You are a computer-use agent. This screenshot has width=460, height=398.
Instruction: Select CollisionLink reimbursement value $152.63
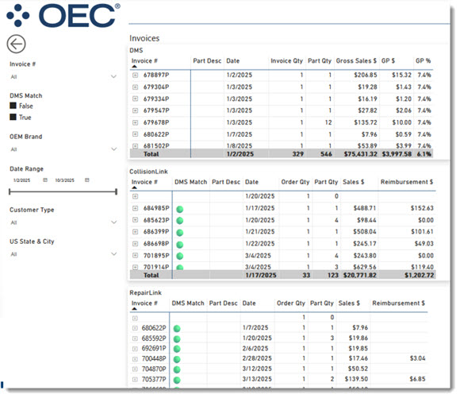[x=422, y=208]
